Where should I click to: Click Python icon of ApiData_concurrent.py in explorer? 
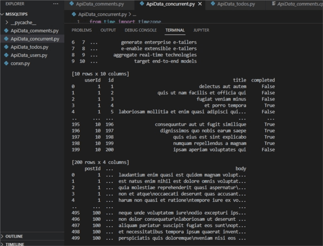pyautogui.click(x=6, y=39)
